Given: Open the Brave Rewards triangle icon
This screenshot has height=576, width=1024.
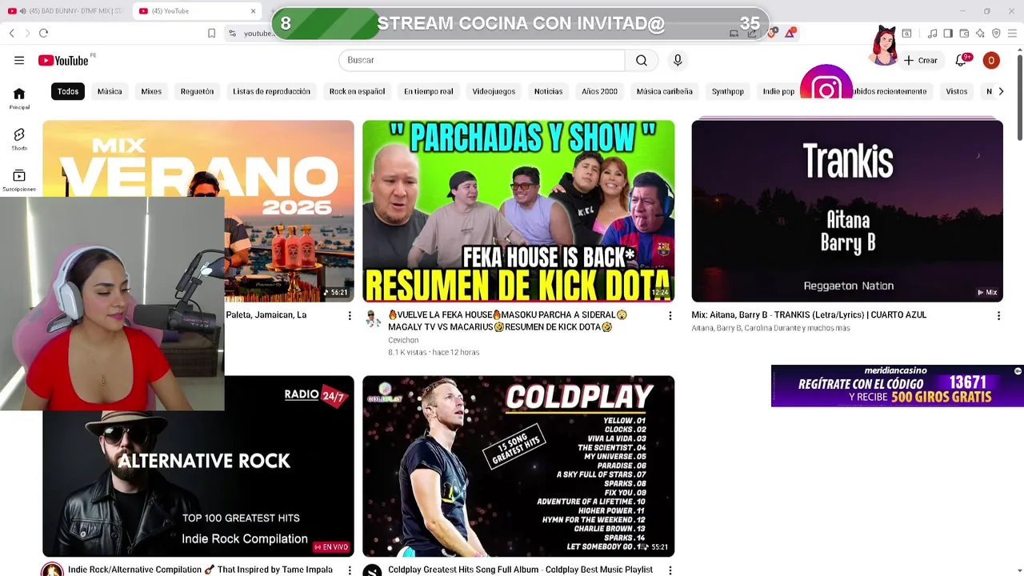Looking at the screenshot, I should (x=790, y=33).
